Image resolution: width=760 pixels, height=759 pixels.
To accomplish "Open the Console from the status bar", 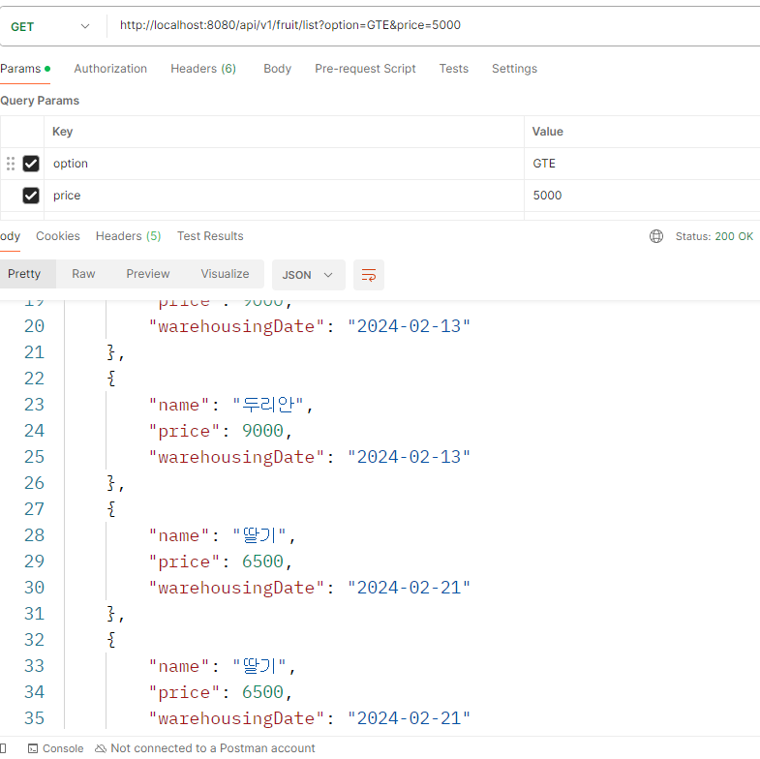I will pos(55,748).
